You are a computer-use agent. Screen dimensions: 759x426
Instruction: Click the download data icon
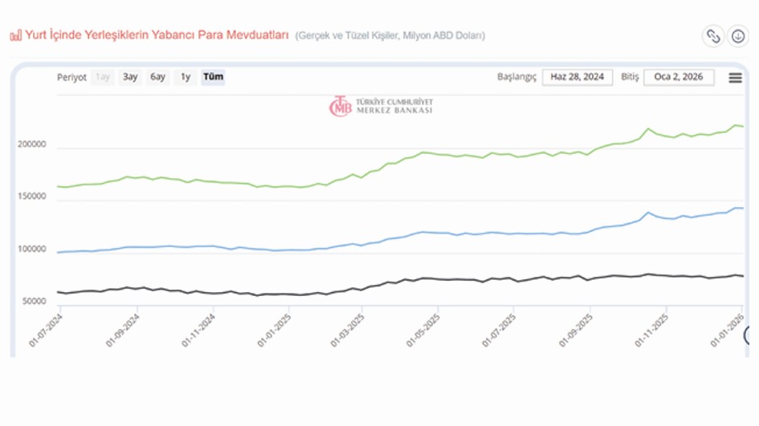(x=737, y=36)
